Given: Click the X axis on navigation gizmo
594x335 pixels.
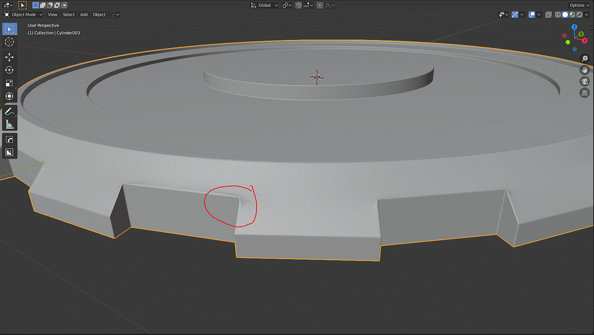Looking at the screenshot, I should pyautogui.click(x=585, y=41).
